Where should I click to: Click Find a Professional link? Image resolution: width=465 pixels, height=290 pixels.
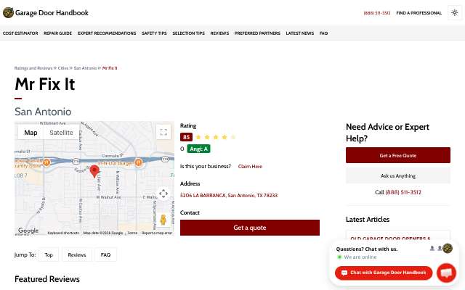pos(419,13)
